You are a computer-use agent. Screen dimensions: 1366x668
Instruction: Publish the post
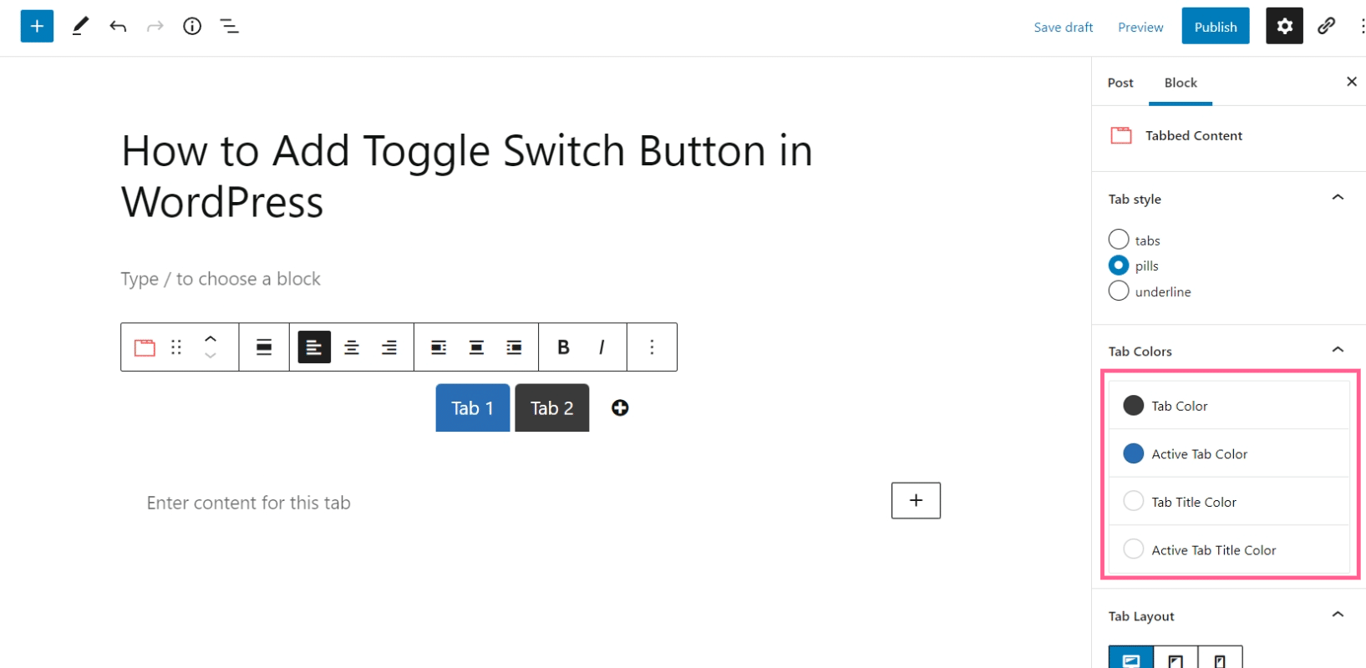[x=1215, y=26]
